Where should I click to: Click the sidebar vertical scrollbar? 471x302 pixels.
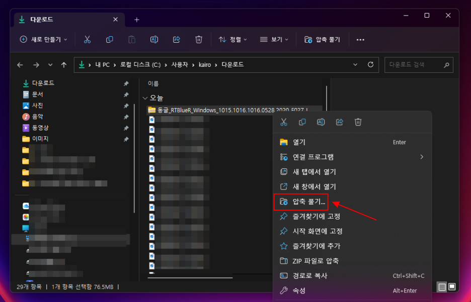tap(134, 158)
